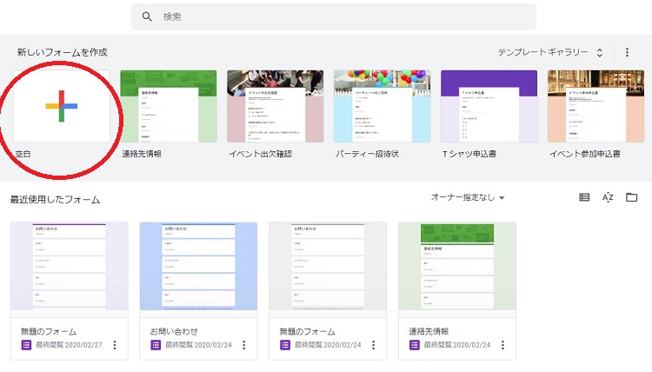Viewport: 652px width, 372px height.
Task: Click the イベント参加申込書 template label
Action: [585, 154]
